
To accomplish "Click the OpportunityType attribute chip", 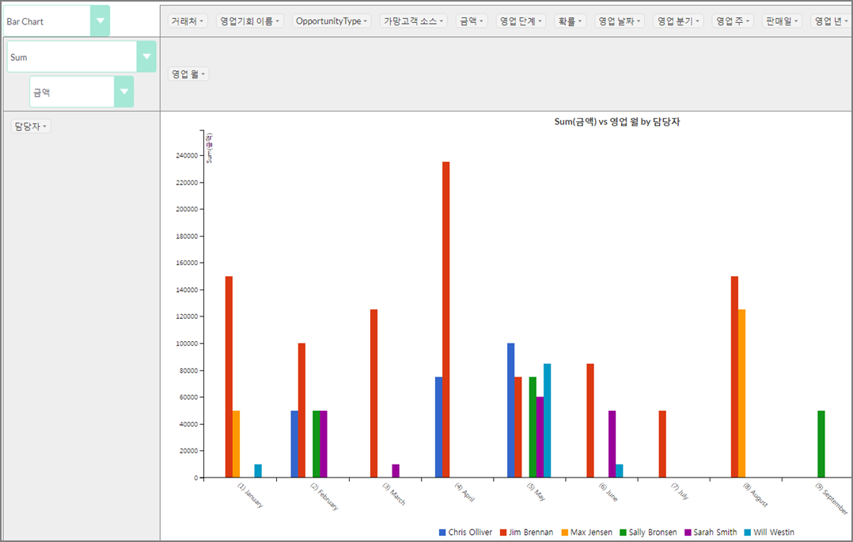I will [x=332, y=21].
